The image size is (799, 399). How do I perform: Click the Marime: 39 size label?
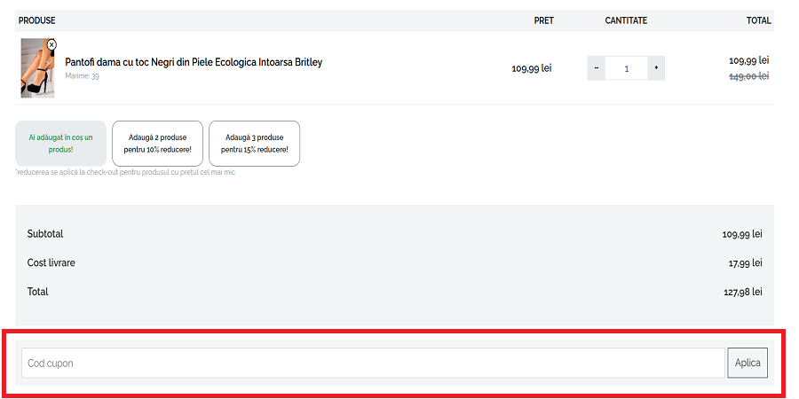82,76
